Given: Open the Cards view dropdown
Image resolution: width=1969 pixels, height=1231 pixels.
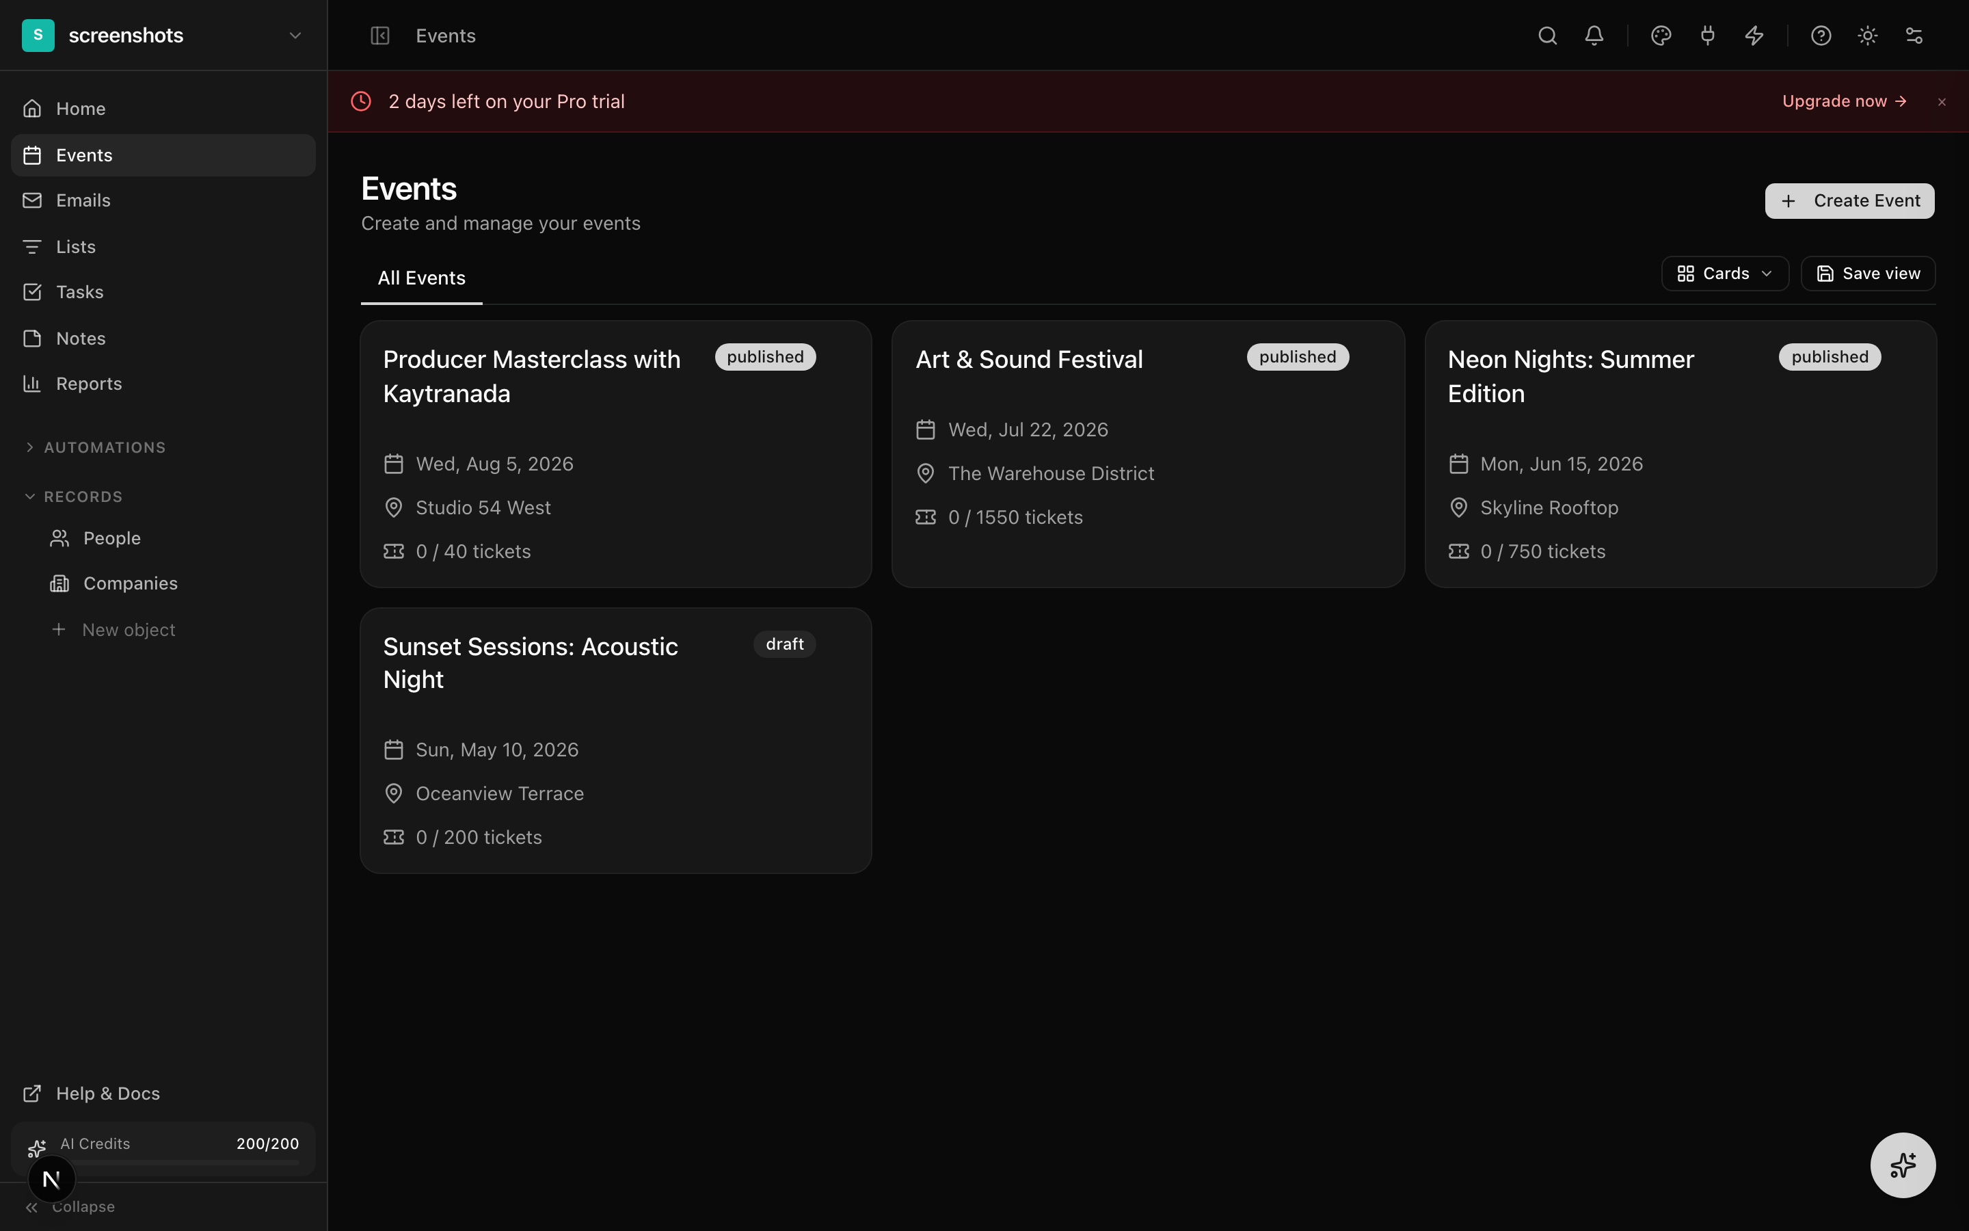Looking at the screenshot, I should point(1725,274).
